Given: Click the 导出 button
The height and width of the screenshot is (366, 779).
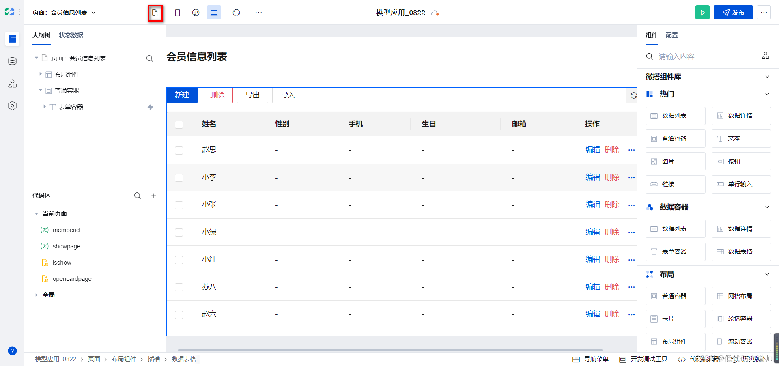Looking at the screenshot, I should 252,95.
